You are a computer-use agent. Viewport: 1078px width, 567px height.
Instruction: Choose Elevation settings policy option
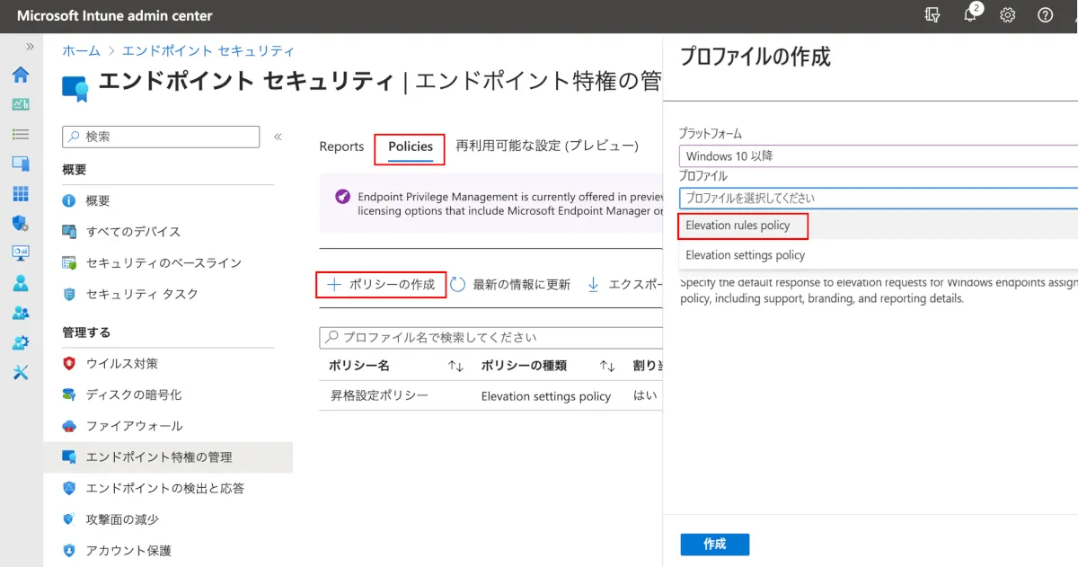[x=746, y=255]
